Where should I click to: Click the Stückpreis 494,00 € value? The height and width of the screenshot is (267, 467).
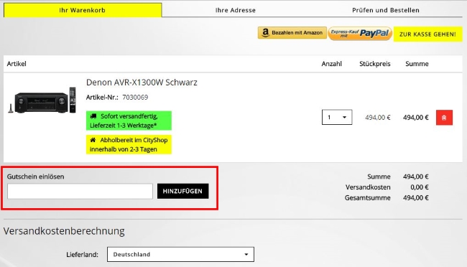(378, 118)
